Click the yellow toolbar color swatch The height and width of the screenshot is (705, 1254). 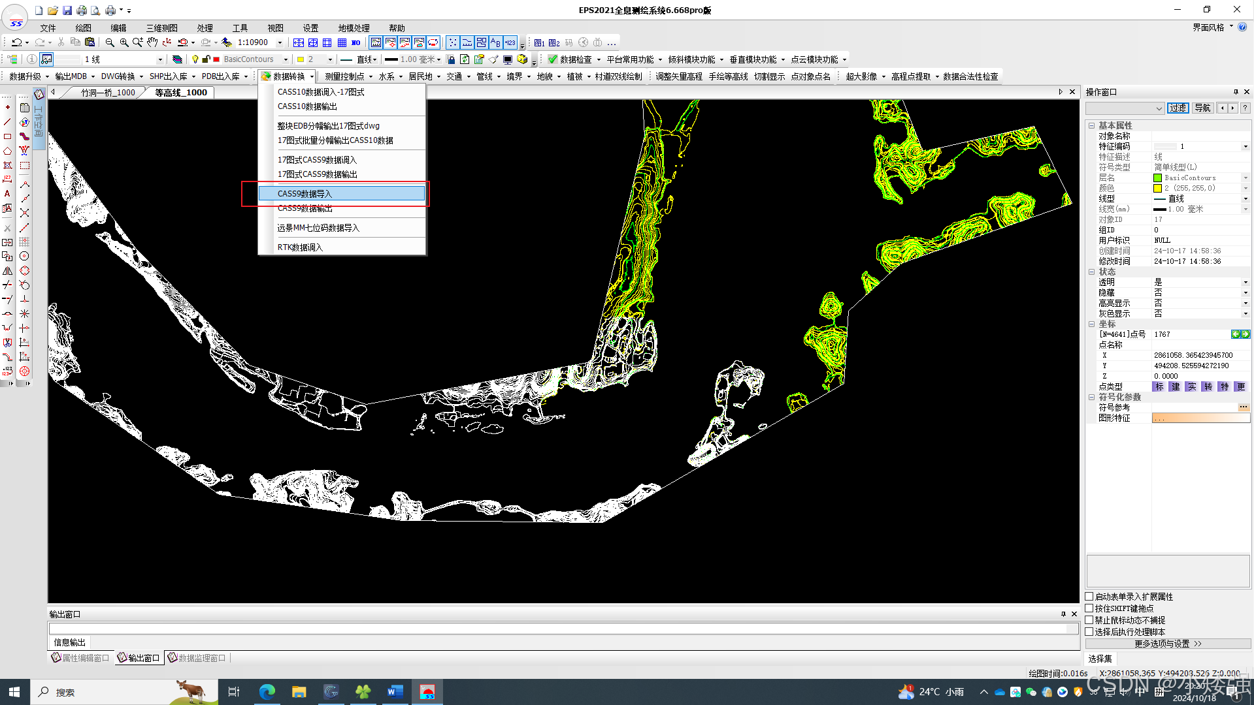[x=301, y=59]
